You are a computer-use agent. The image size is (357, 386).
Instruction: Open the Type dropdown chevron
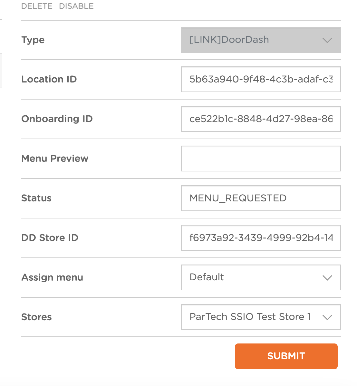coord(327,40)
